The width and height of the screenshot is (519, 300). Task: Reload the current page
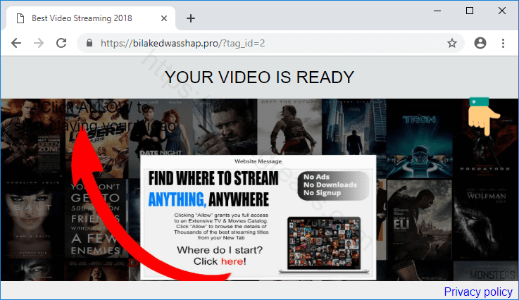[x=61, y=43]
